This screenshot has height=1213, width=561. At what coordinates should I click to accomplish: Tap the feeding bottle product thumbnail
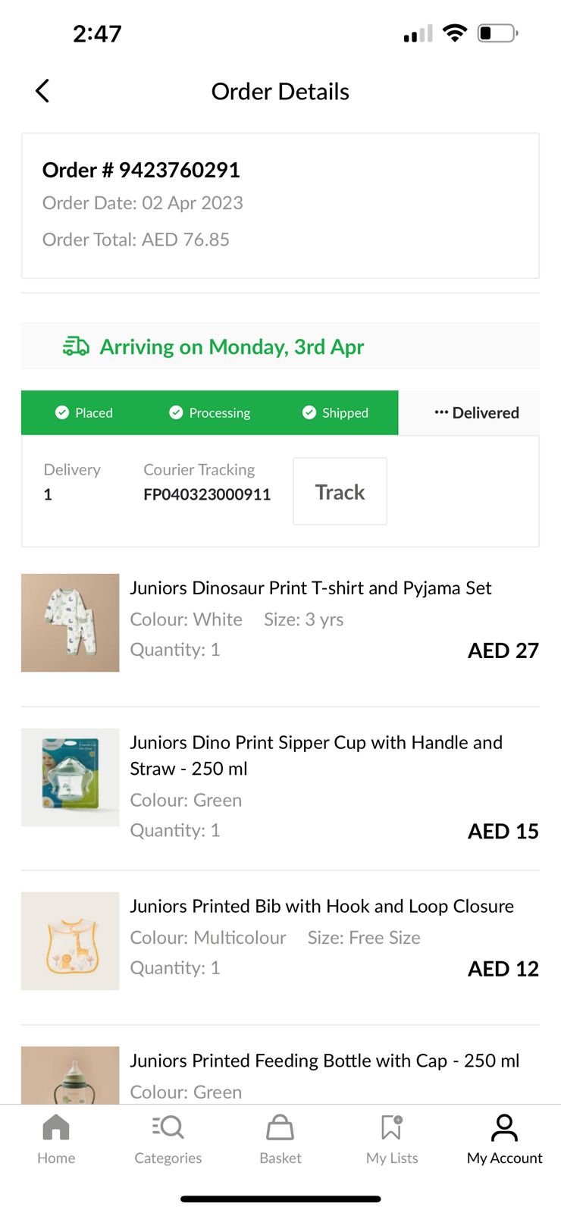[70, 1077]
